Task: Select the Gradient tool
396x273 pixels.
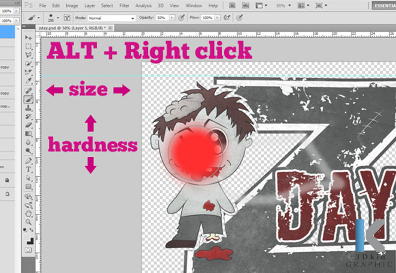Action: (x=28, y=134)
